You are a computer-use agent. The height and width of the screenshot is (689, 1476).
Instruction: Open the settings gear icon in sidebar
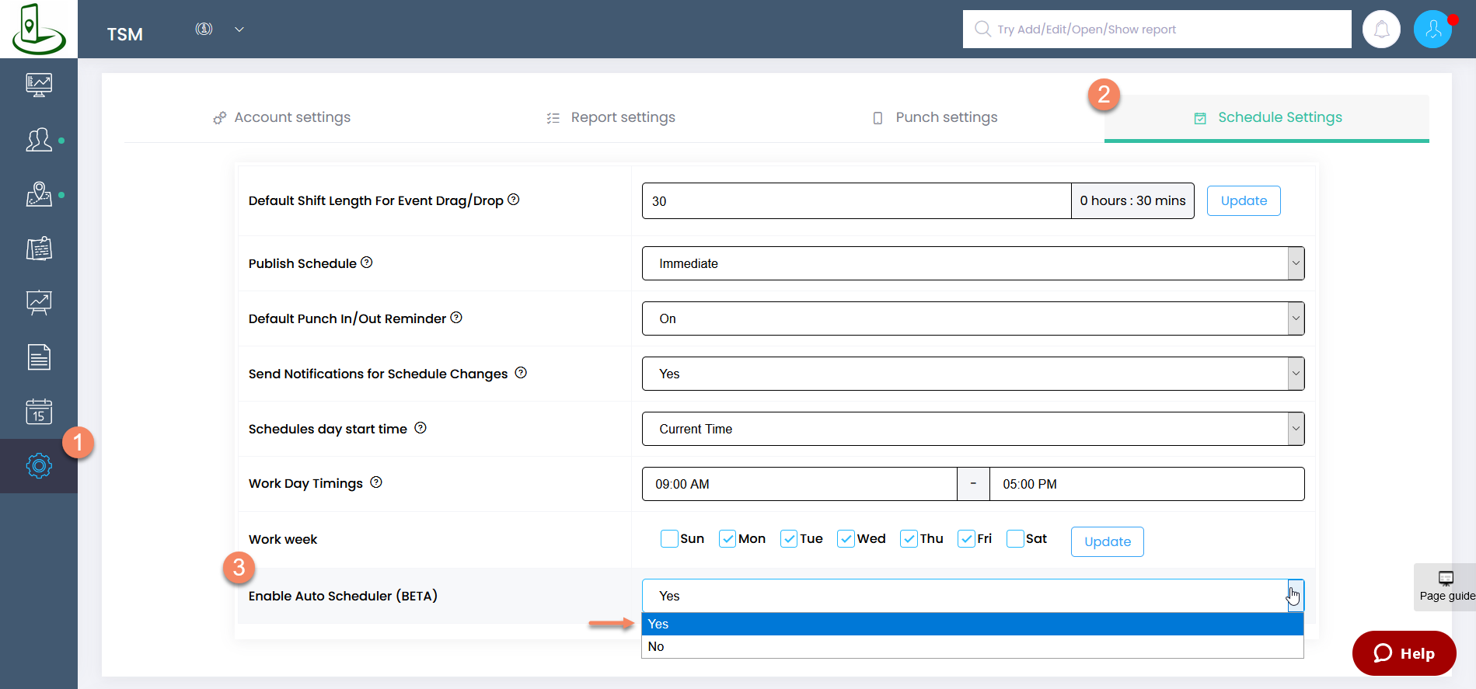tap(39, 466)
